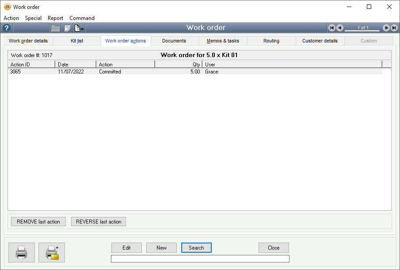400x270 pixels.
Task: Click the printer with folder icon
Action: pyautogui.click(x=52, y=252)
